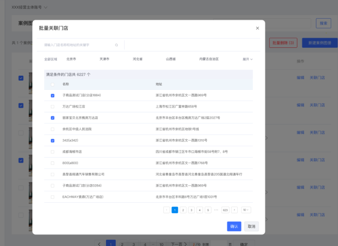Close the 批量关联门店 dialog
Viewport: 338px width, 246px height.
257,28
